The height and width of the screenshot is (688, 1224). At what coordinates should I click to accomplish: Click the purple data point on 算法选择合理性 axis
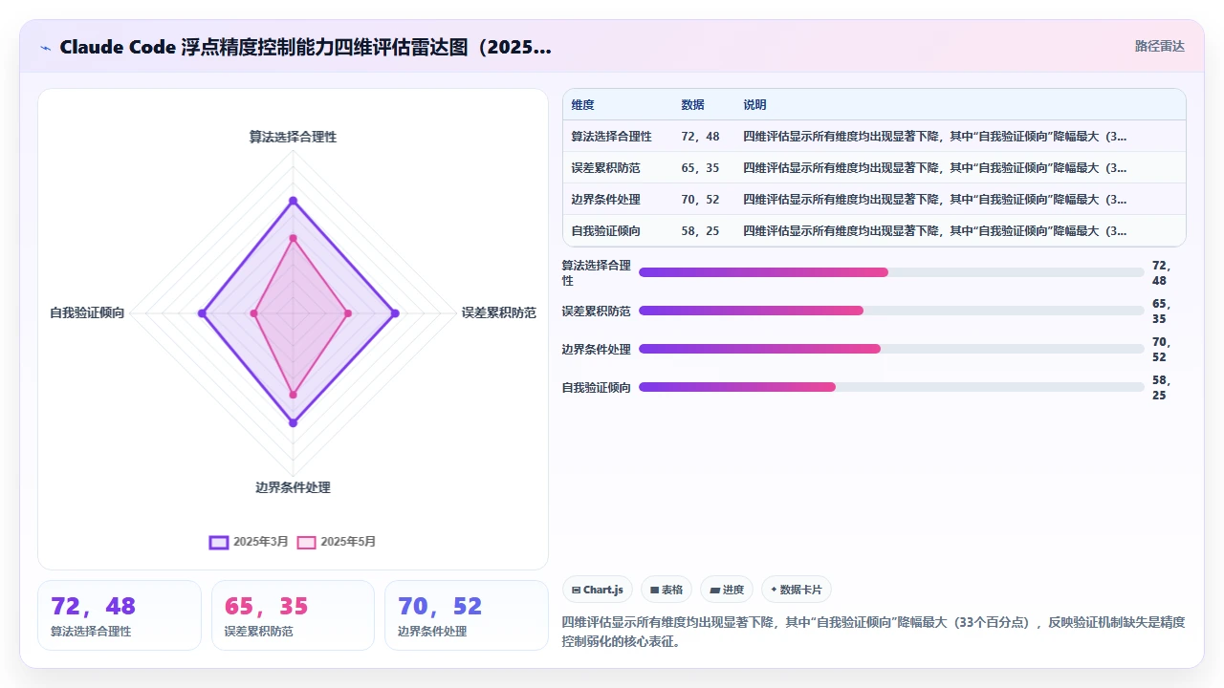(293, 201)
